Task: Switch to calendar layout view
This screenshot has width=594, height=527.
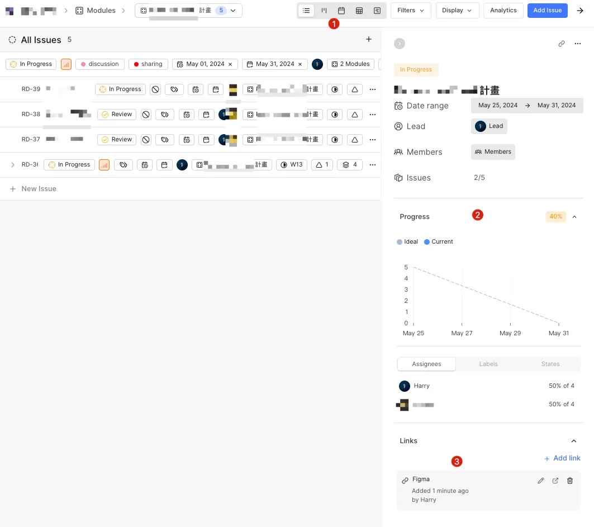Action: (341, 11)
